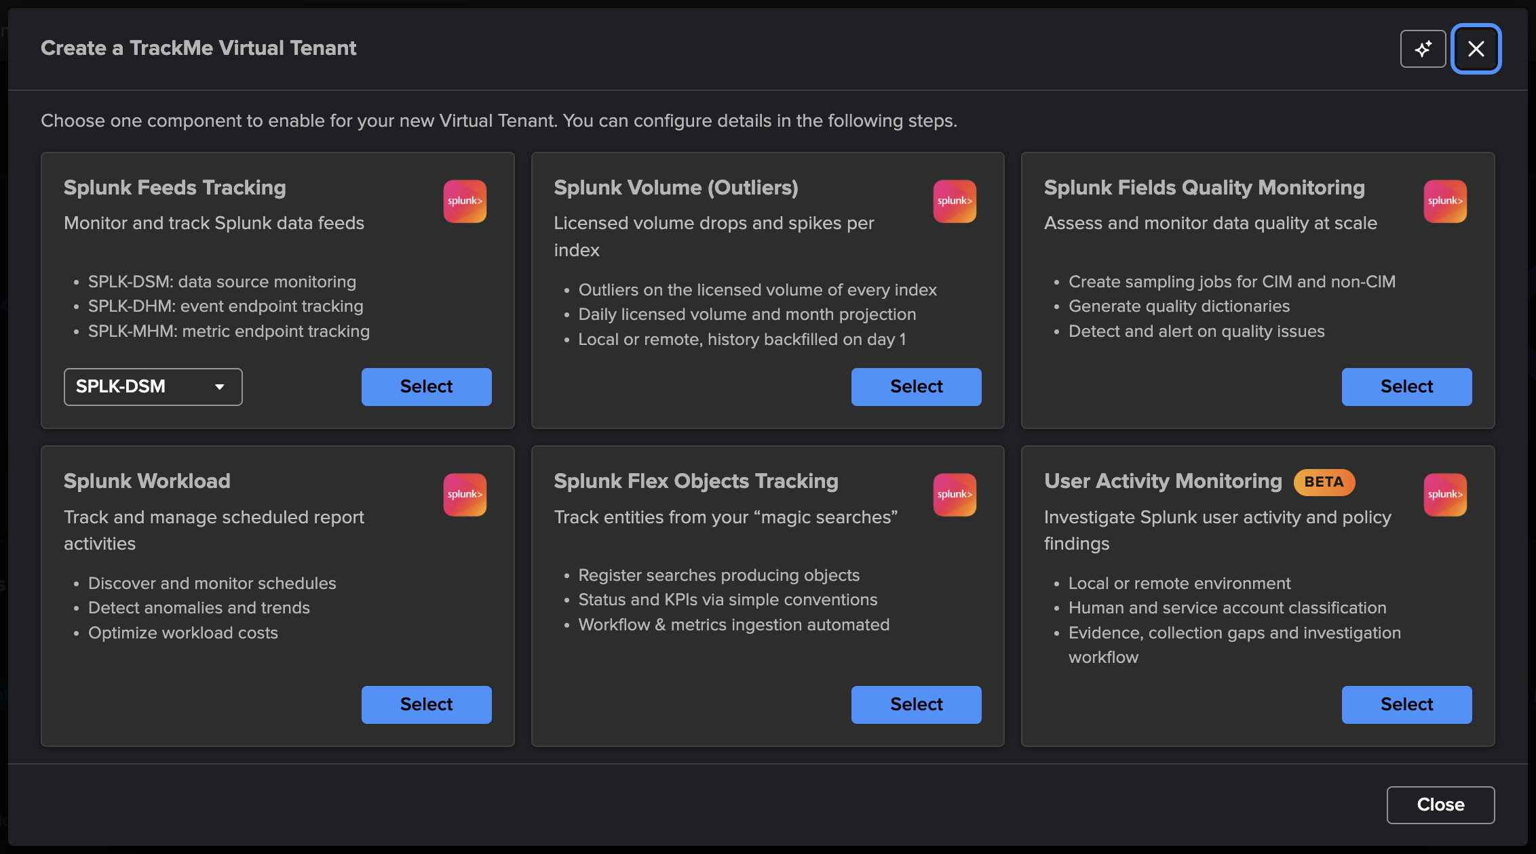
Task: Click 'Status and KPIs via simple conventions' bullet
Action: point(727,600)
